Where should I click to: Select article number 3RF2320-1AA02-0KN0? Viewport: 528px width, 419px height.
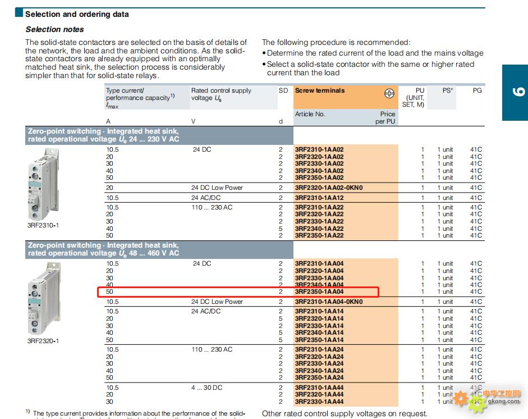tap(329, 188)
